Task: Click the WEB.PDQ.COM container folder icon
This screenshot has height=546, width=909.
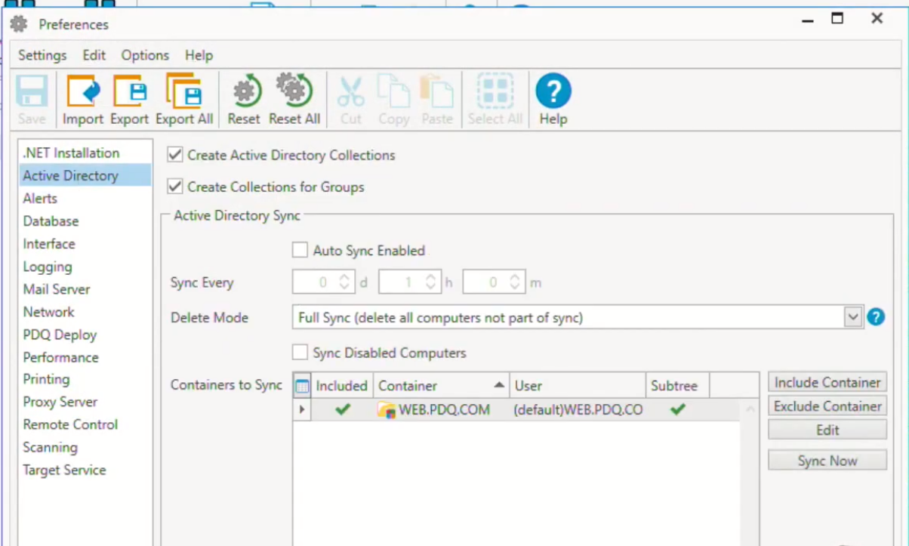Action: pyautogui.click(x=387, y=410)
